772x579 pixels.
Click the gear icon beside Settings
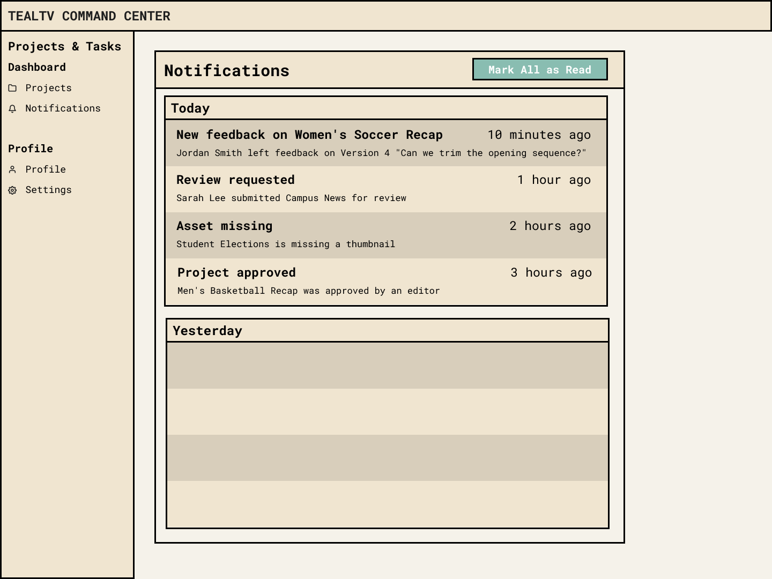(x=12, y=190)
